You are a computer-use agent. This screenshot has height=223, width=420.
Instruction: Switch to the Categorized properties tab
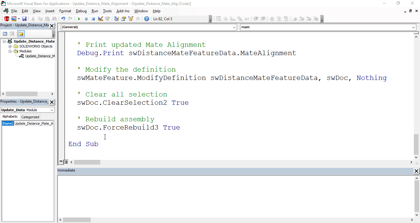point(30,117)
